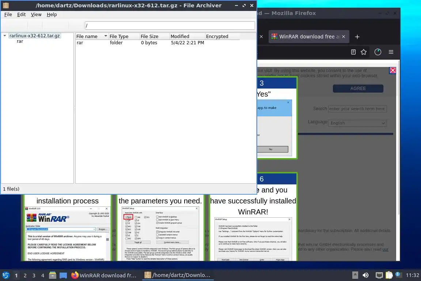
Task: Click the WinRAR Setup parameters screenshot
Action: click(160, 233)
